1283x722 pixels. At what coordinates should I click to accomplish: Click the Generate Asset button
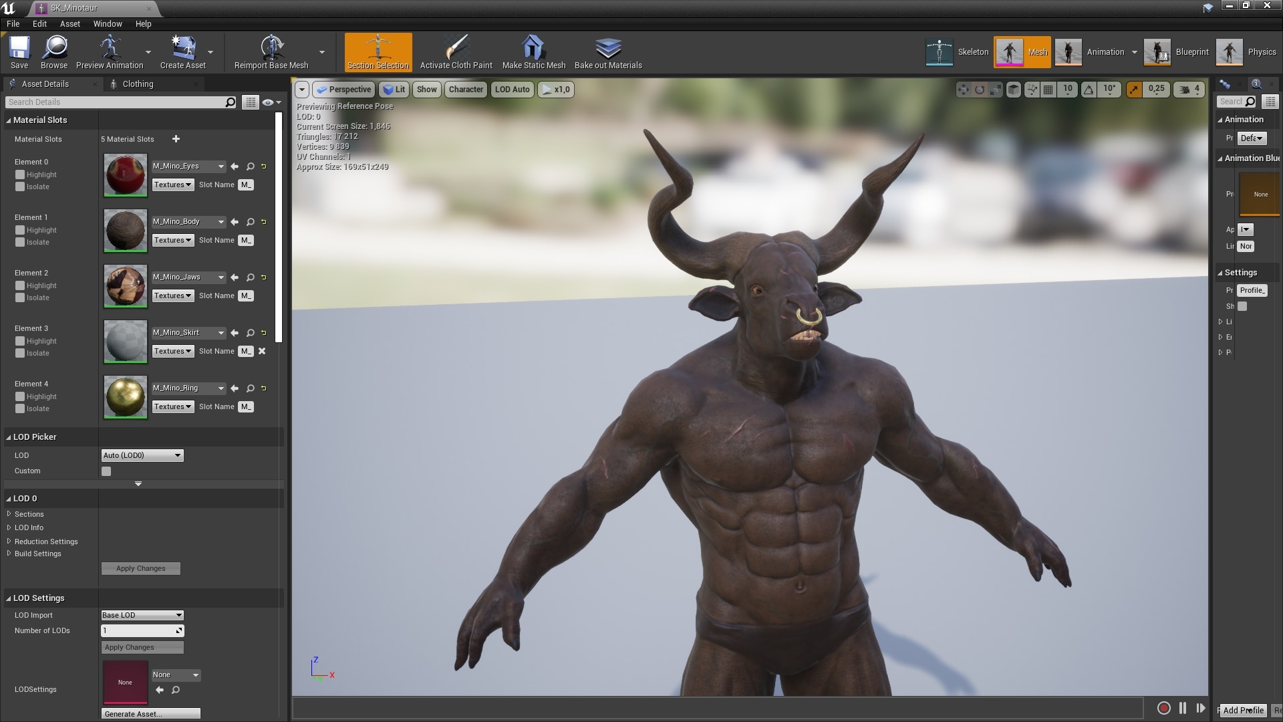[150, 713]
